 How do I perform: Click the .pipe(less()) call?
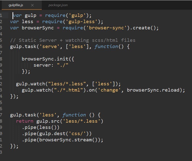[x=41, y=127]
